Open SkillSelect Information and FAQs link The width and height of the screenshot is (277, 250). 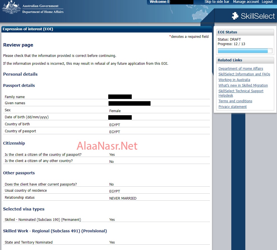244,74
